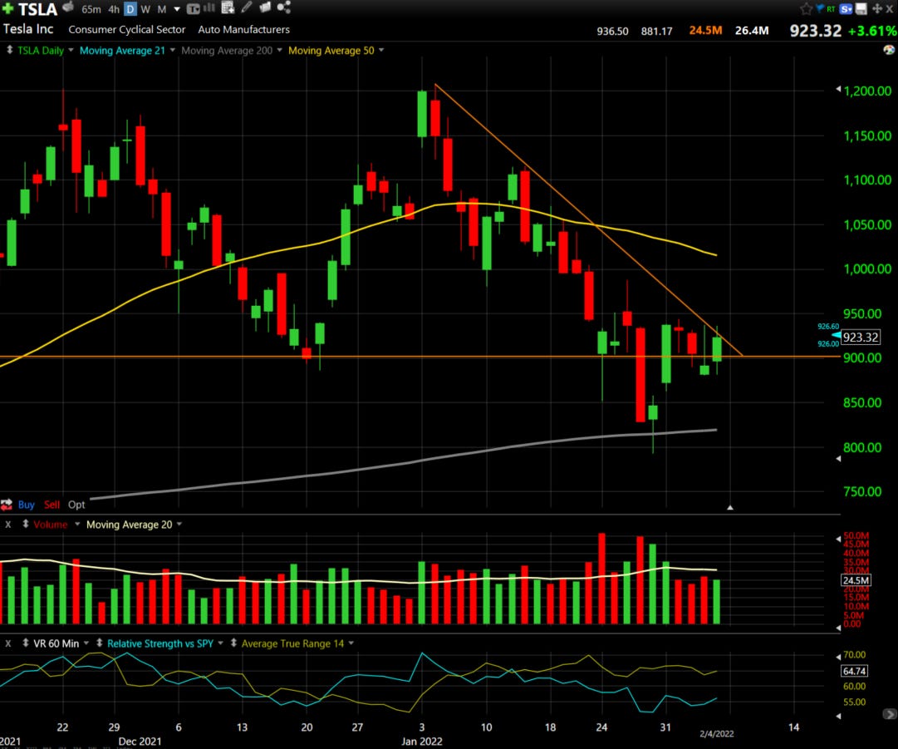Image resolution: width=898 pixels, height=749 pixels.
Task: Click the move arrows beside VR 60 Min
Action: 25,643
